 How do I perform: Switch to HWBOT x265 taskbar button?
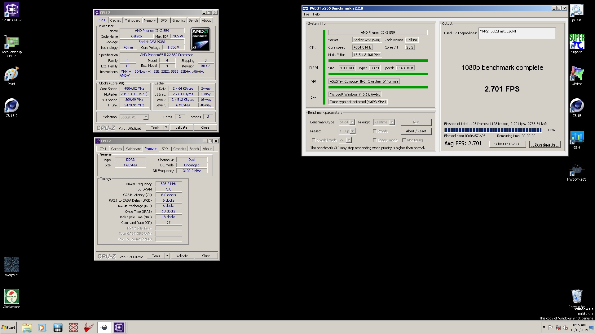click(104, 328)
